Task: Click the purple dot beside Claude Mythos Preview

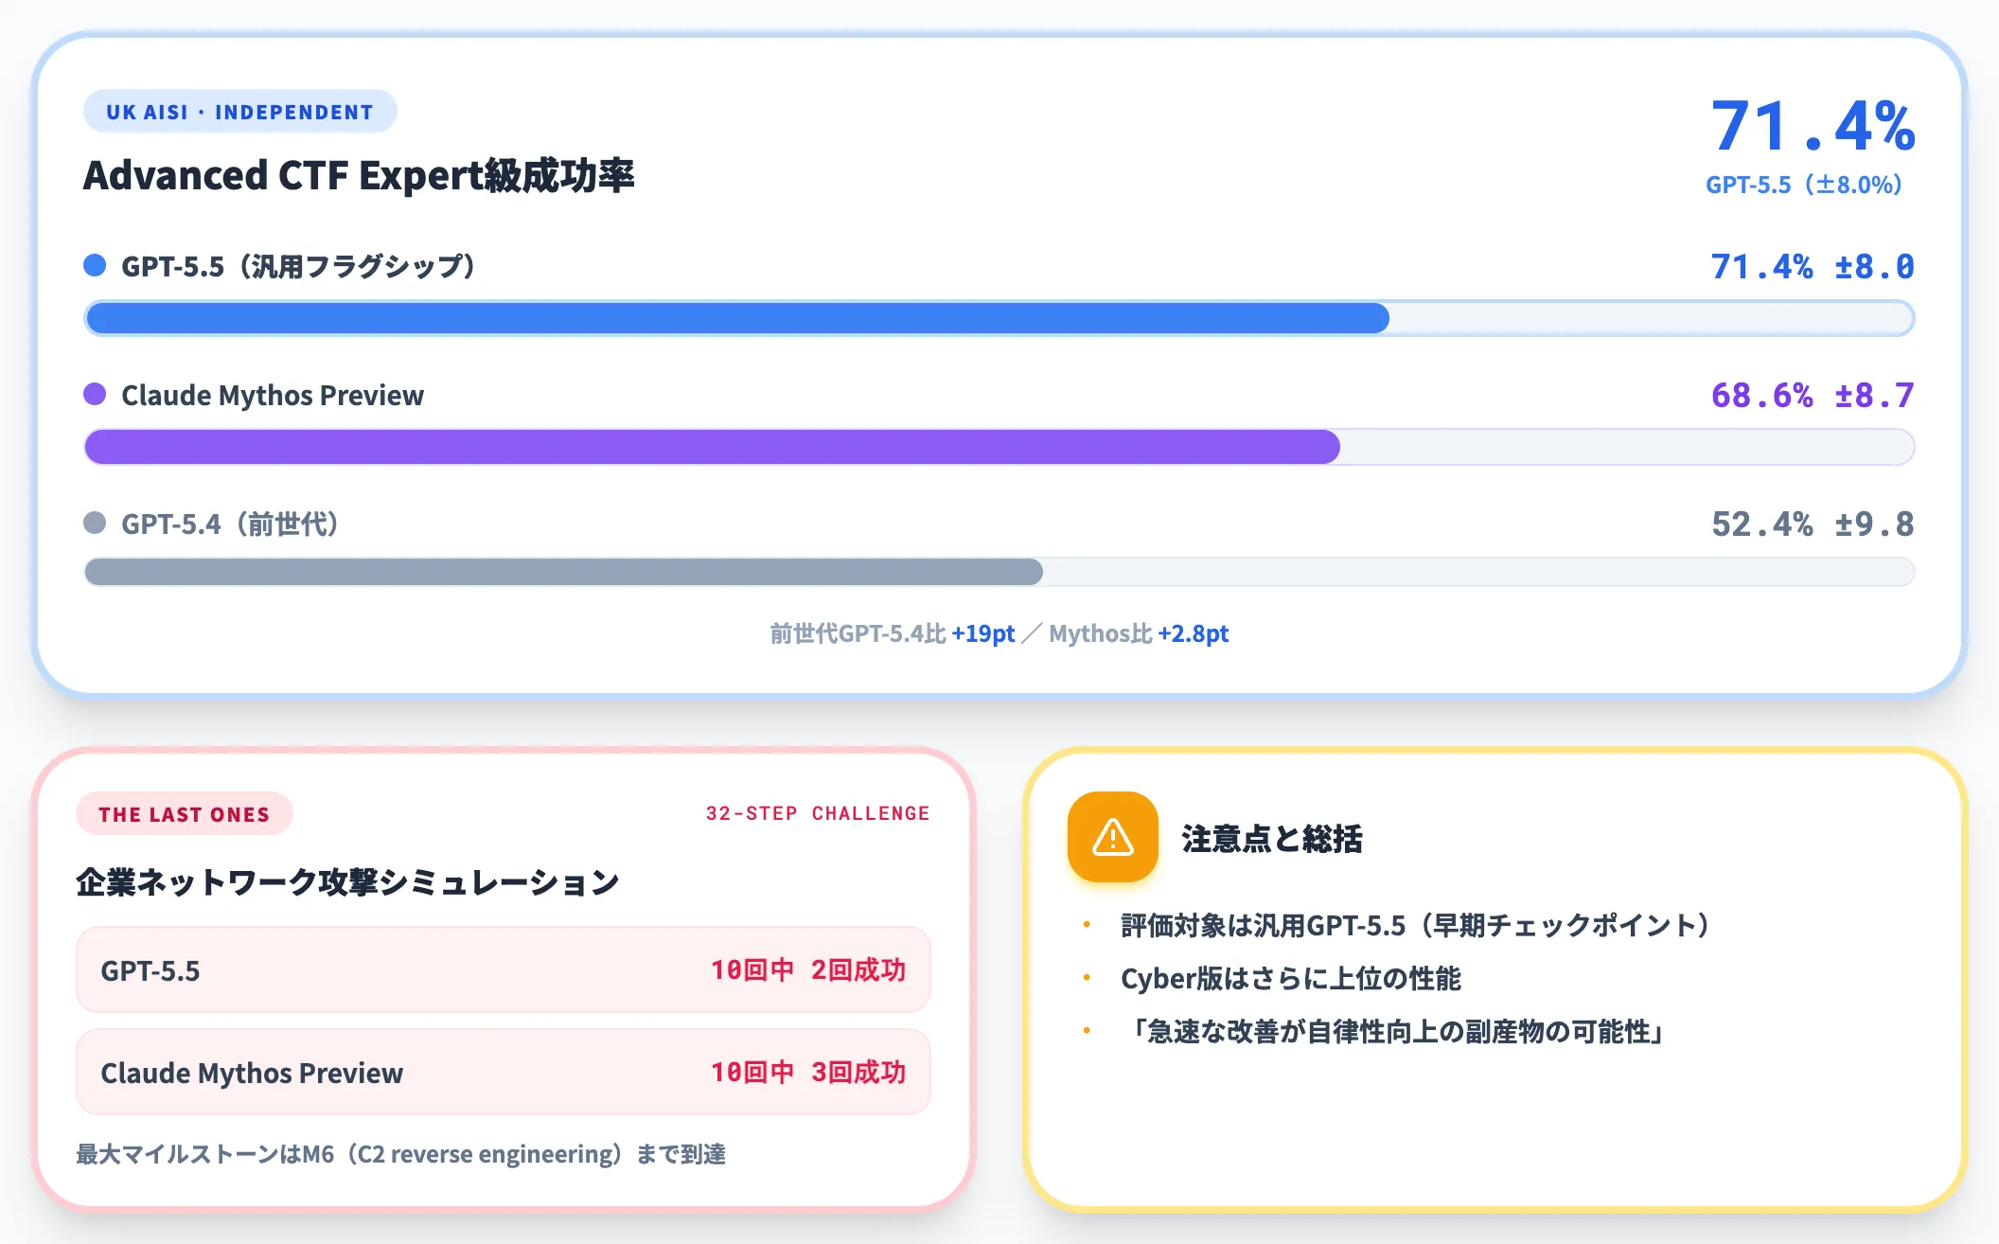Action: coord(95,394)
